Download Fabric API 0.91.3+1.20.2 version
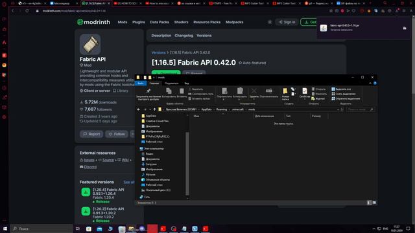The width and height of the screenshot is (415, 233). point(86,212)
